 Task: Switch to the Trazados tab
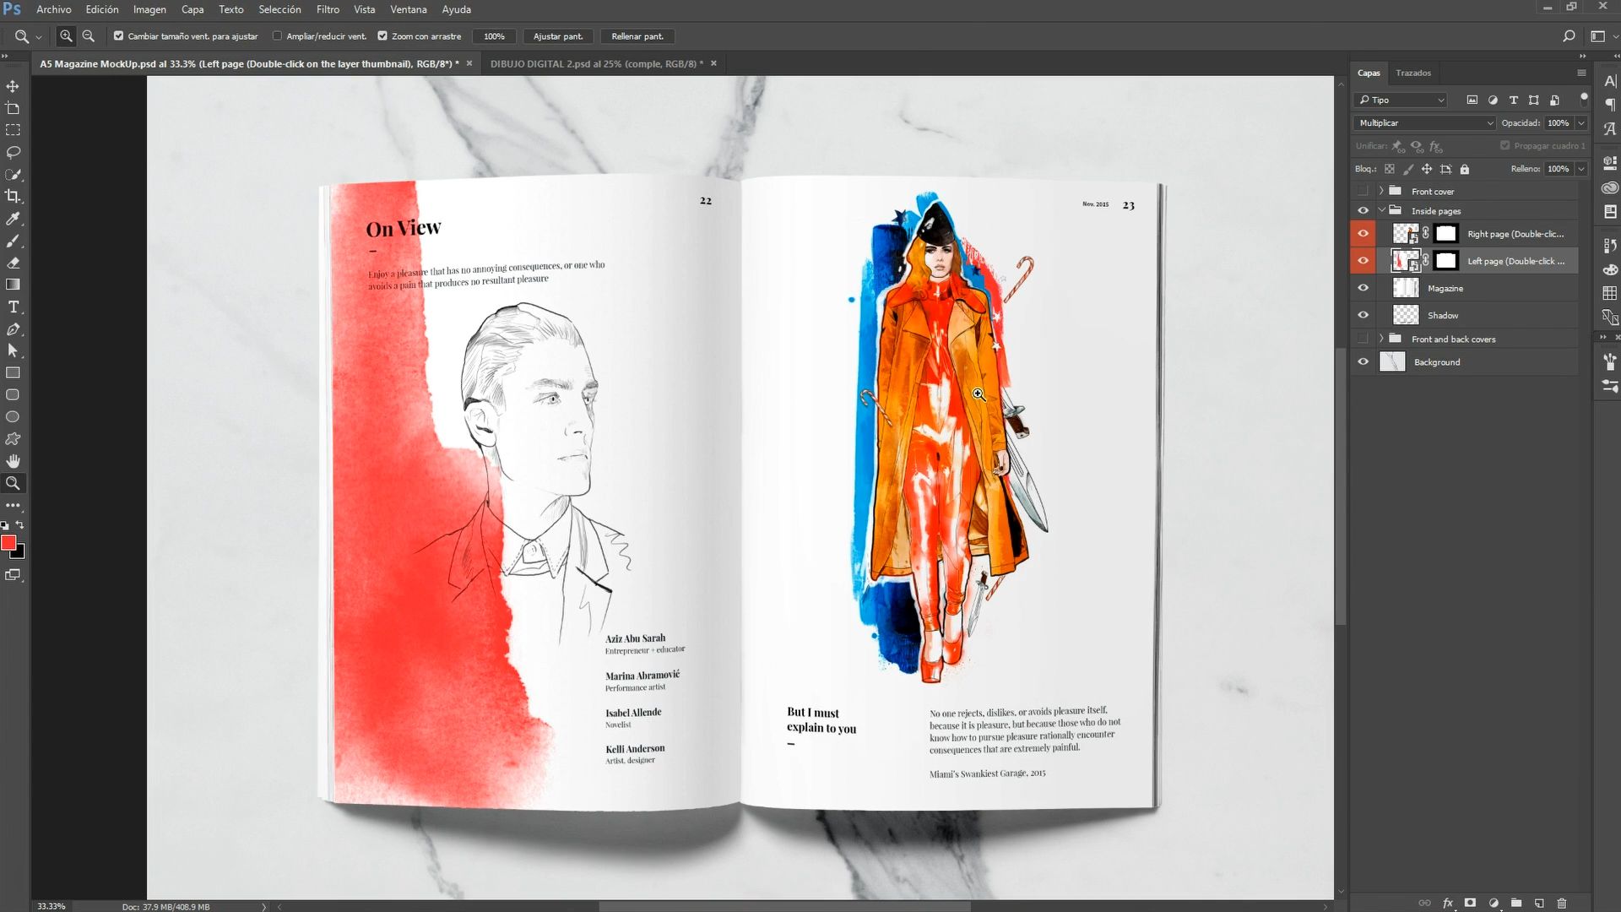coord(1413,73)
